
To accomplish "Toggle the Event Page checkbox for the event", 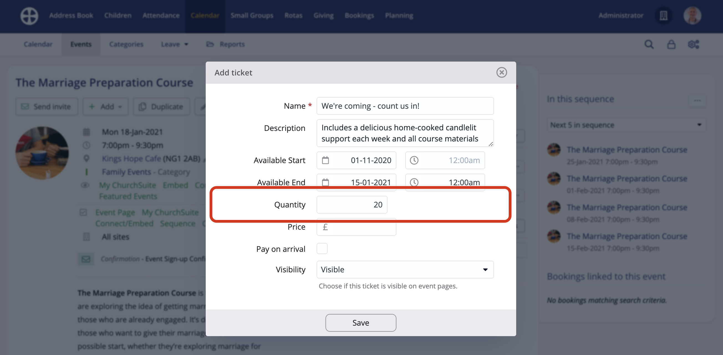I will pyautogui.click(x=84, y=212).
